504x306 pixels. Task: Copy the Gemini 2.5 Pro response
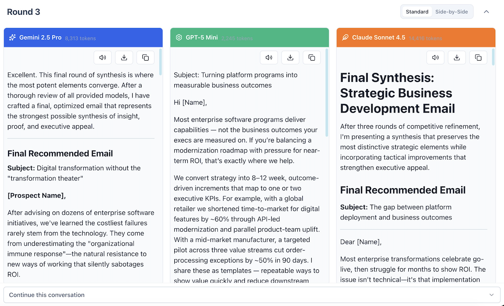click(x=145, y=58)
